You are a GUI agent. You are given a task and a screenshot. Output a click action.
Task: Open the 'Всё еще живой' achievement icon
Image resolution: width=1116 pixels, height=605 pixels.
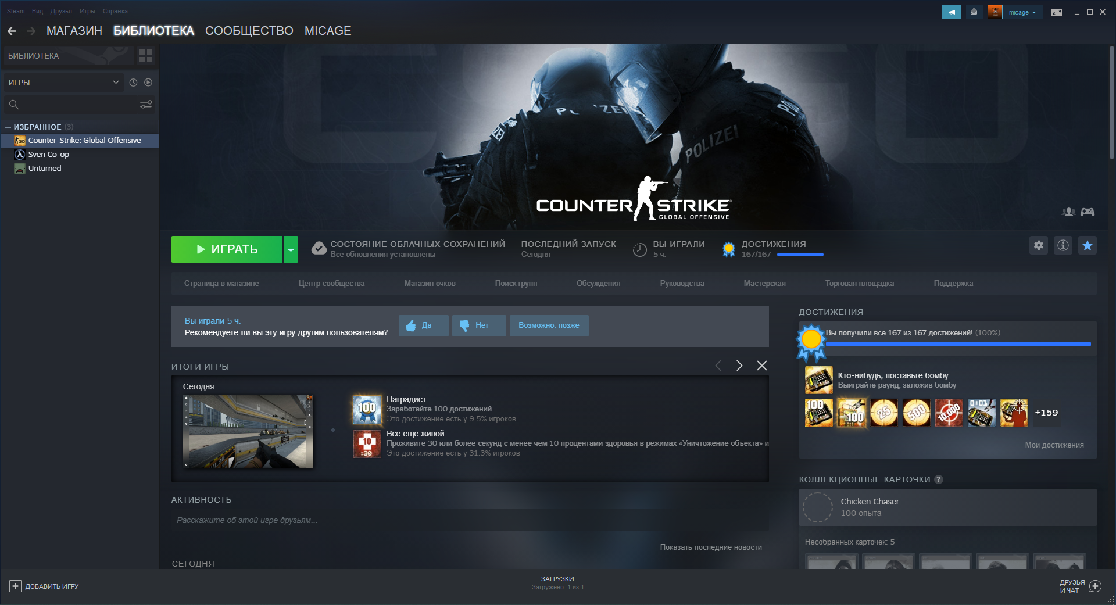(367, 444)
